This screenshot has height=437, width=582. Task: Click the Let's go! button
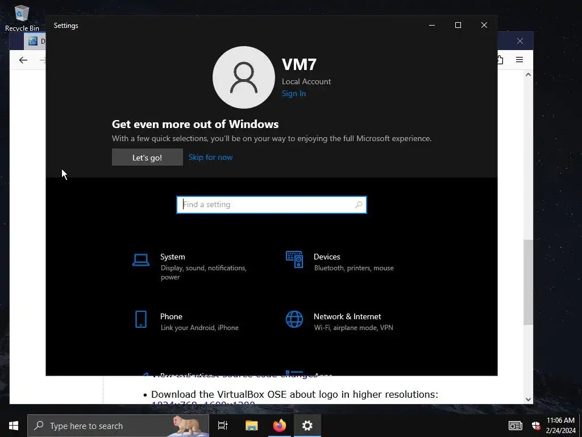[147, 157]
